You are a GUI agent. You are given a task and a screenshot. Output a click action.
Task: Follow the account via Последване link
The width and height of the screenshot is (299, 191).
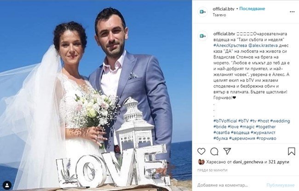252,9
